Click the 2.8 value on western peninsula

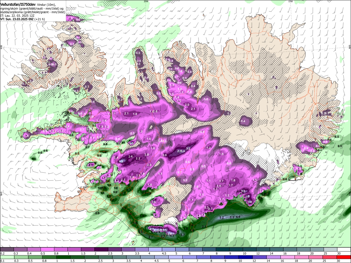point(89,165)
